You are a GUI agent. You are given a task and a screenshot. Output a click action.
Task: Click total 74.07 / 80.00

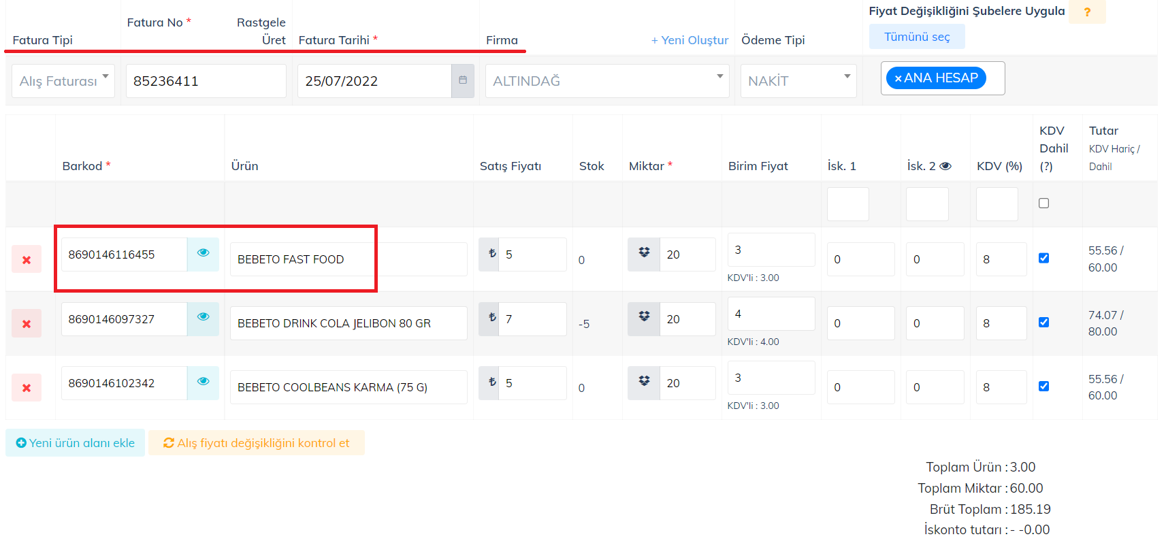tap(1105, 323)
